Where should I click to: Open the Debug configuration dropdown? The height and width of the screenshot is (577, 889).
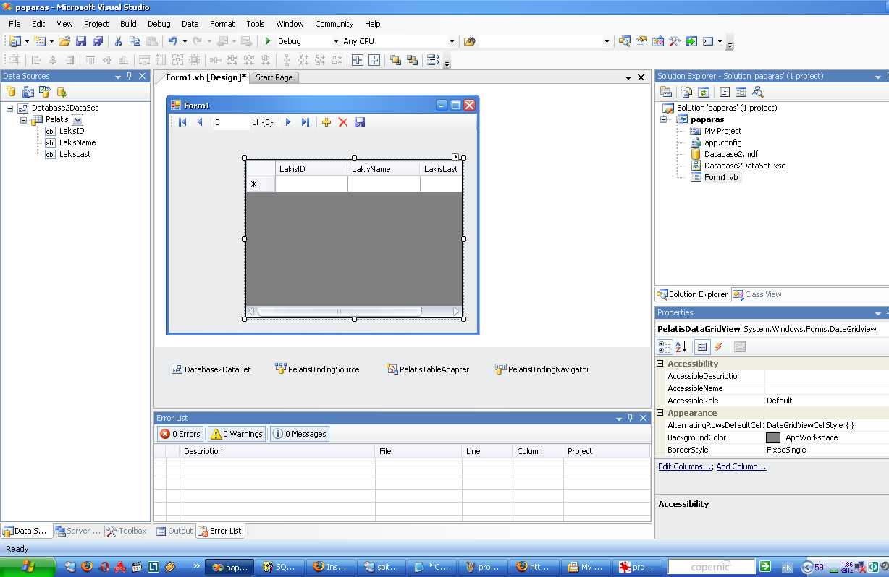[x=336, y=42]
